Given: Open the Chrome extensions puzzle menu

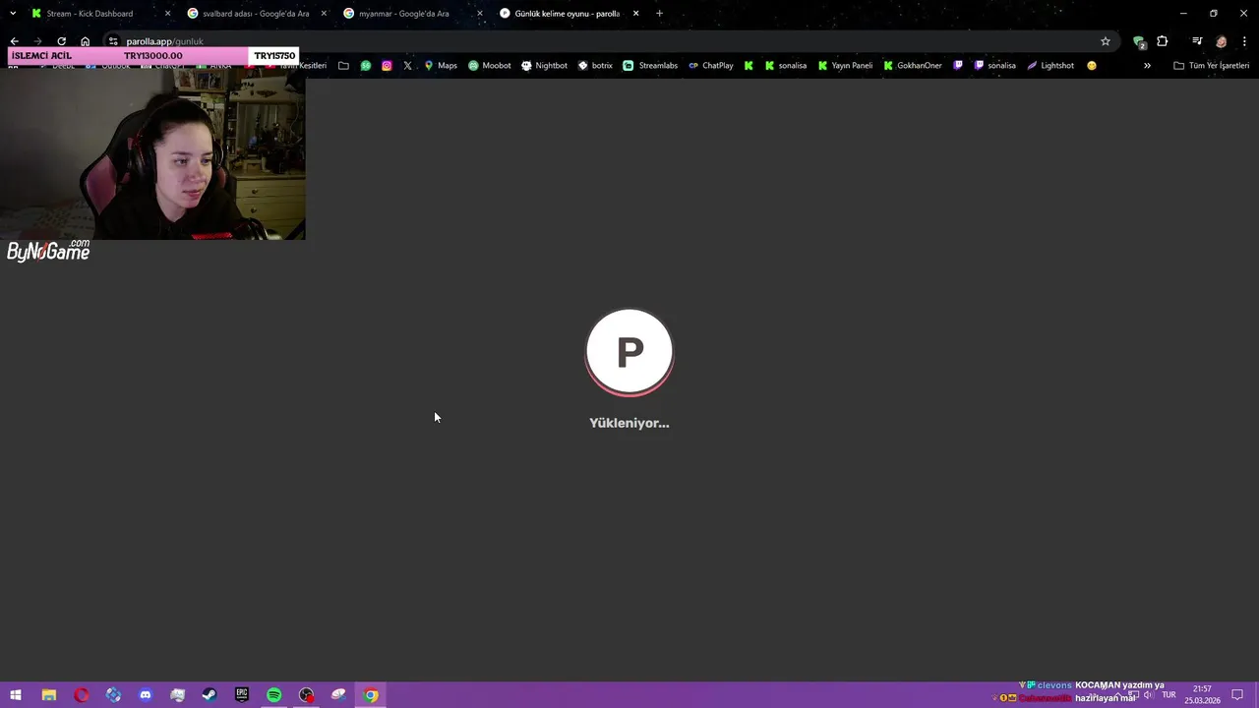Looking at the screenshot, I should [x=1163, y=41].
